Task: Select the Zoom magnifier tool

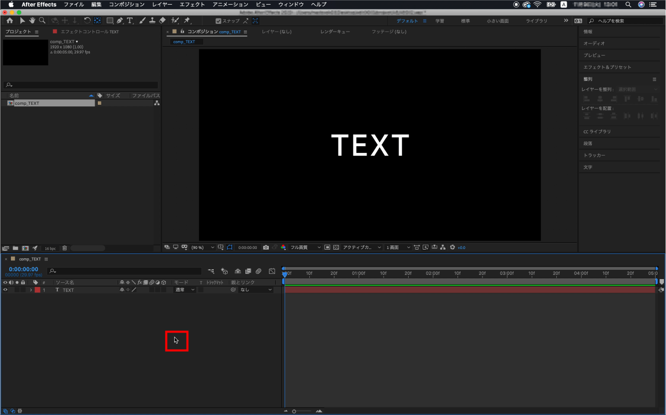Action: pyautogui.click(x=42, y=21)
